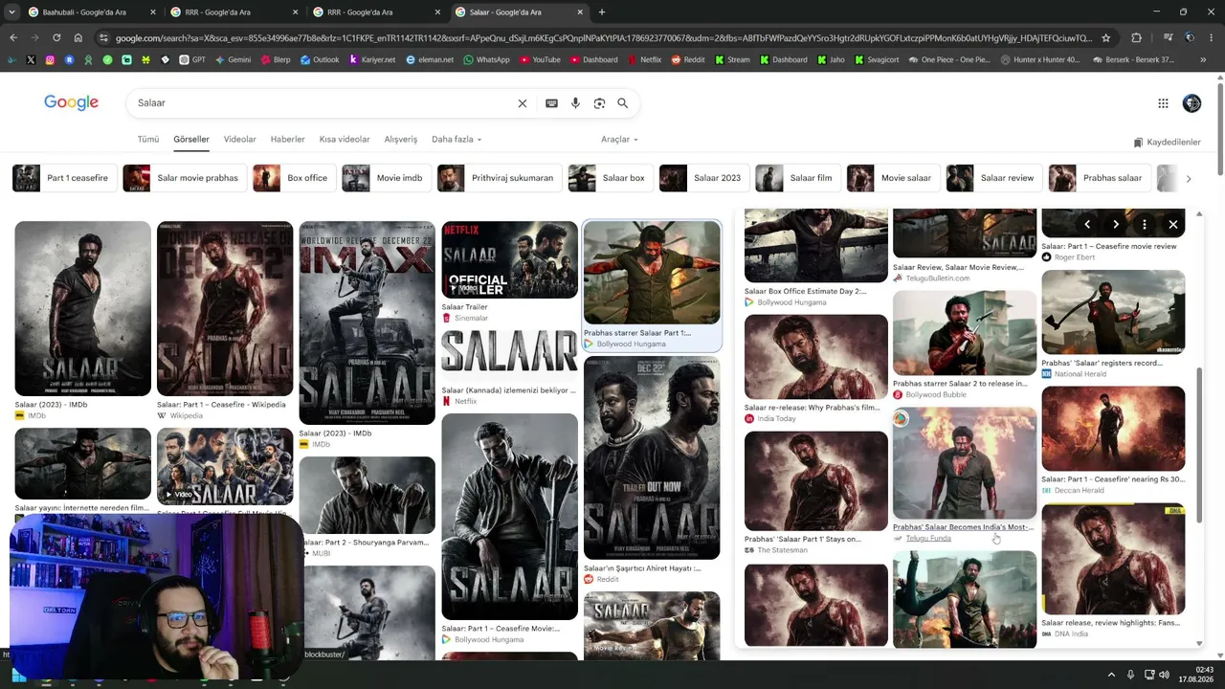The height and width of the screenshot is (689, 1225).
Task: Open the on-screen keyboard input tool
Action: click(551, 103)
